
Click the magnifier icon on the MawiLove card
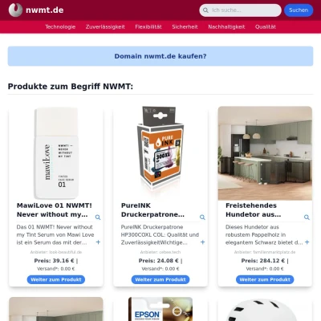tap(98, 217)
